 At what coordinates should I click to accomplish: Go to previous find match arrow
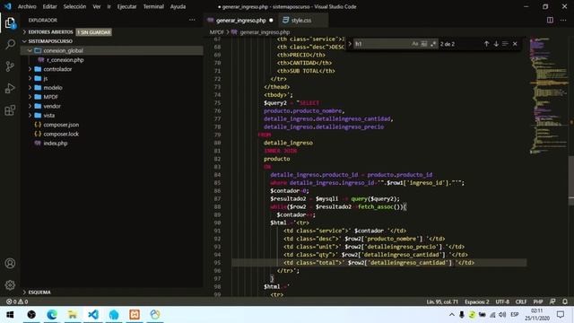tap(486, 44)
